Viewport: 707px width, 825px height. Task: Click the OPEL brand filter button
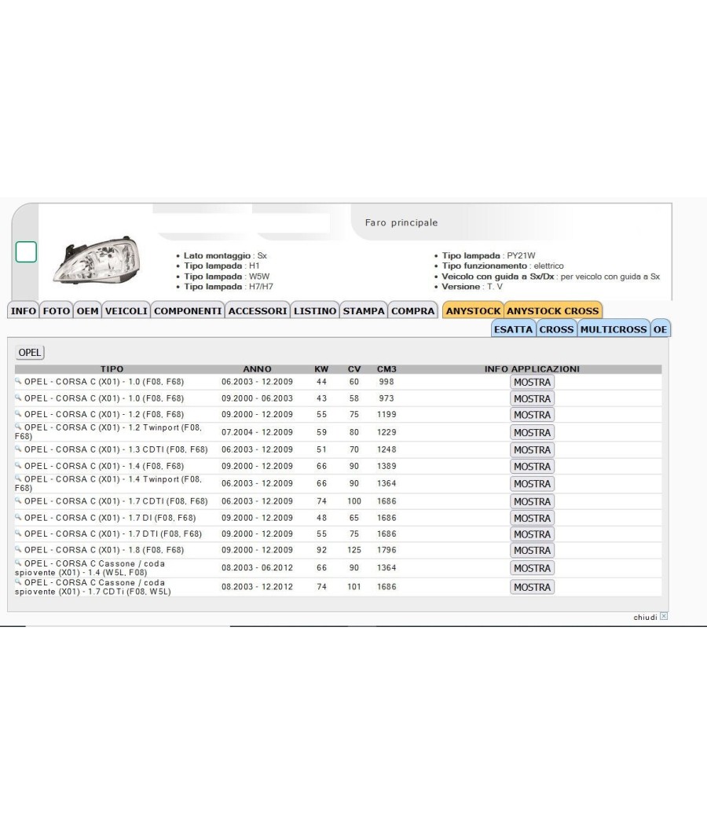tap(30, 353)
